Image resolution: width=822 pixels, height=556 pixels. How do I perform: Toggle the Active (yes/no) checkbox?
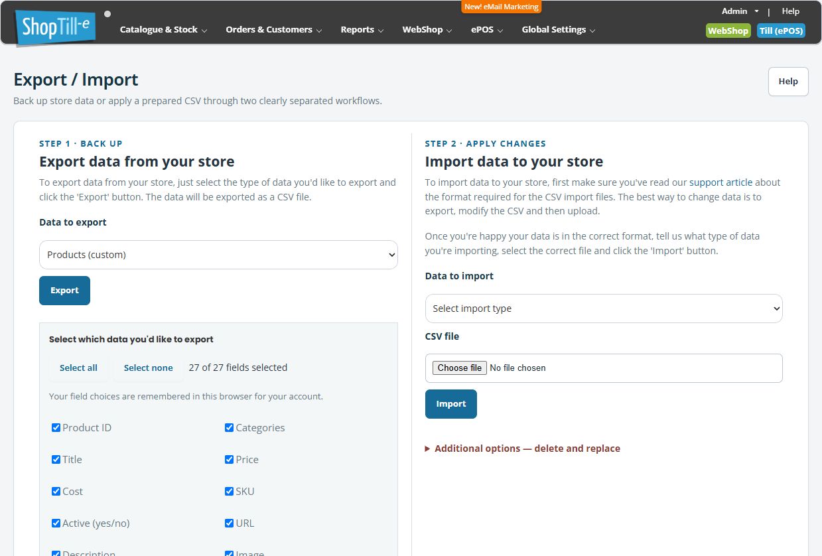pyautogui.click(x=56, y=523)
